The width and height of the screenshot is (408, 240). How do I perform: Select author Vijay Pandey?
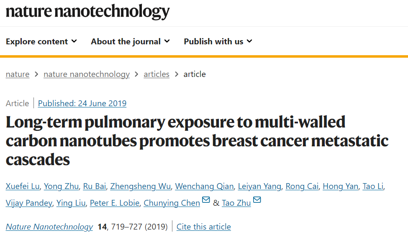pos(29,203)
